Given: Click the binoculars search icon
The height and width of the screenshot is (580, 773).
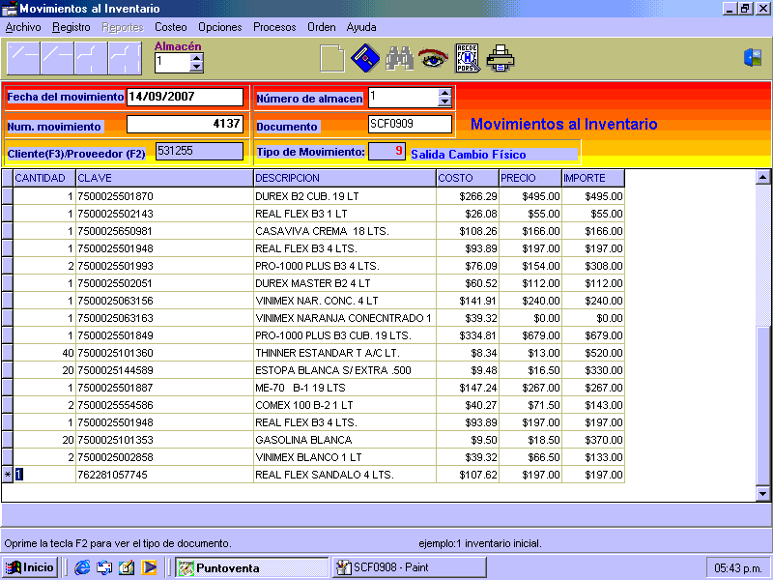Looking at the screenshot, I should [399, 59].
